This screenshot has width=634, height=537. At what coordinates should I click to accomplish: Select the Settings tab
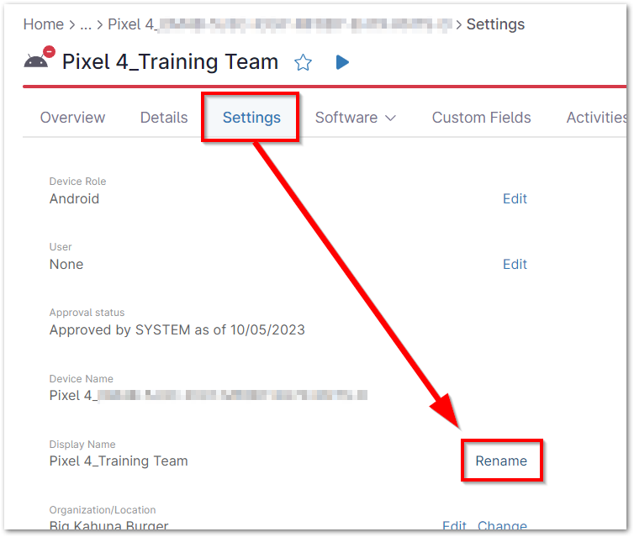point(251,118)
